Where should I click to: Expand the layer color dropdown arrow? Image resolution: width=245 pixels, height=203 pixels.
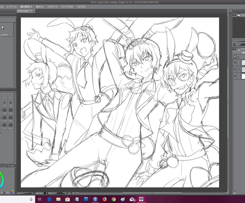[x=238, y=57]
